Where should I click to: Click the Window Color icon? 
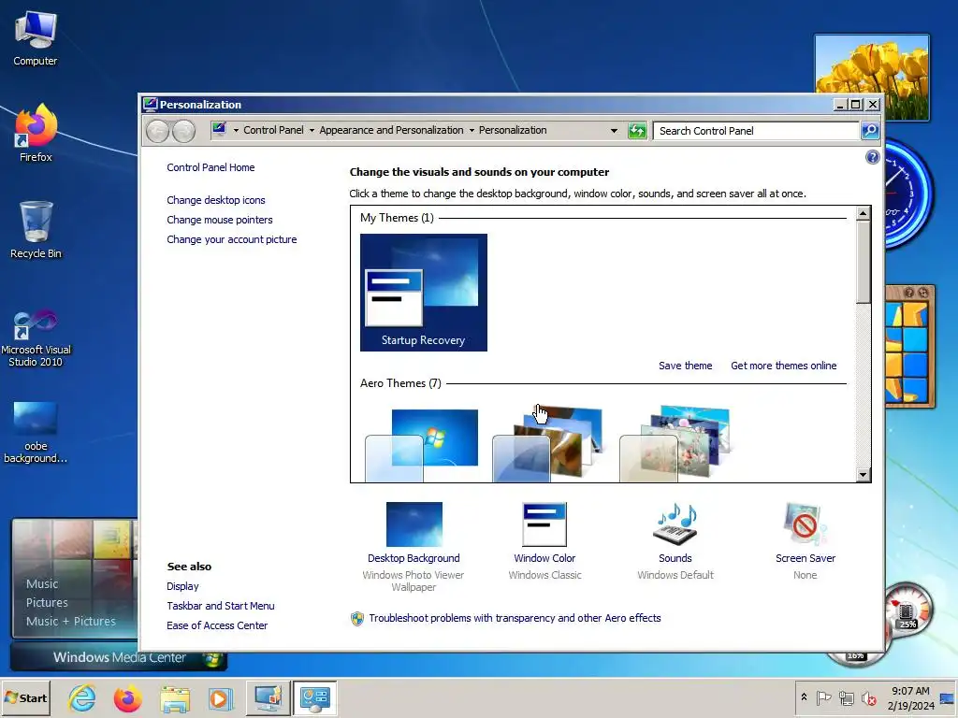(x=544, y=524)
